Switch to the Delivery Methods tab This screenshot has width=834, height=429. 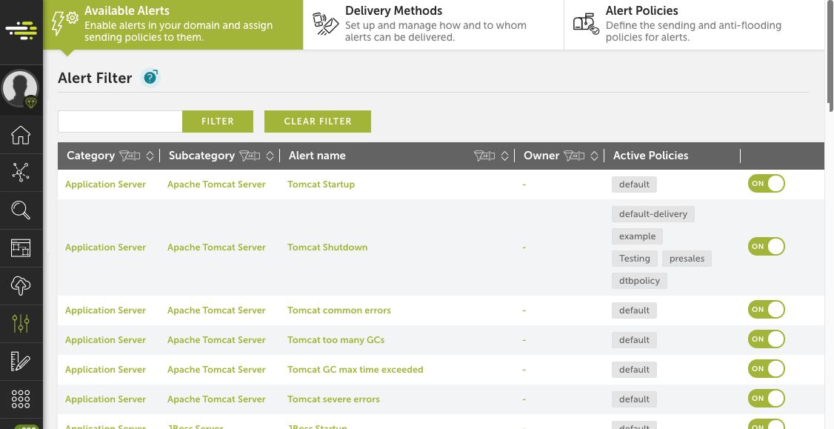coord(433,24)
